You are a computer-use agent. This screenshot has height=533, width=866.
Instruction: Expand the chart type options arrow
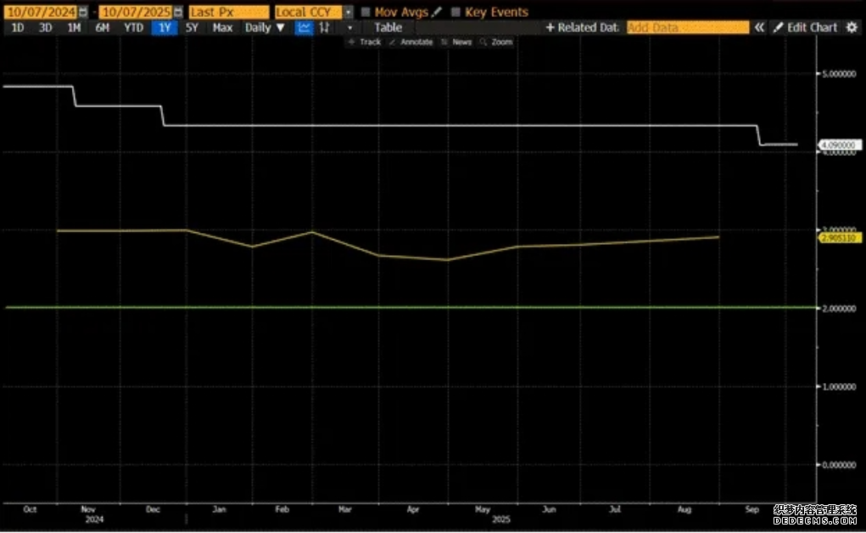point(349,28)
